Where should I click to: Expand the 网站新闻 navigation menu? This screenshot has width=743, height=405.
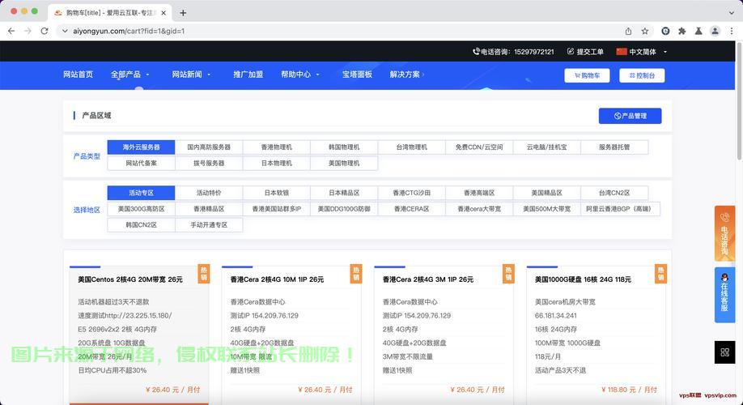(x=191, y=75)
